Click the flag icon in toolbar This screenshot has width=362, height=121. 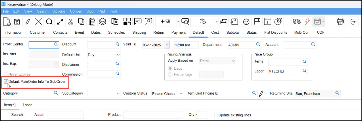click(x=257, y=21)
